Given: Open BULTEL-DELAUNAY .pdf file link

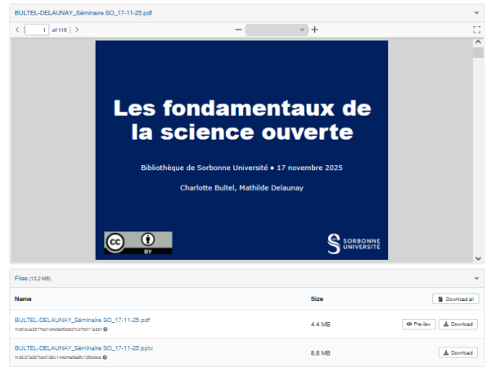Looking at the screenshot, I should [82, 320].
